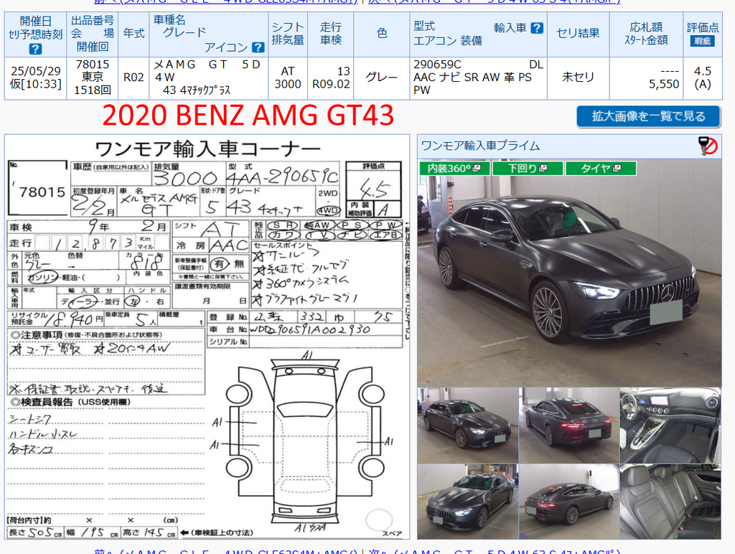Open the タイヤ tire photos
The height and width of the screenshot is (554, 735).
(x=601, y=168)
